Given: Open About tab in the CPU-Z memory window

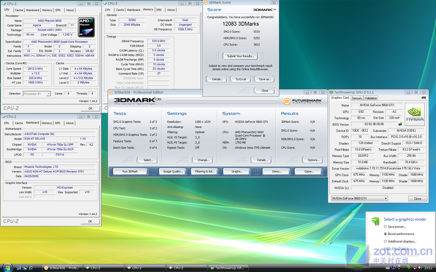Looking at the screenshot, I should click(x=171, y=10).
